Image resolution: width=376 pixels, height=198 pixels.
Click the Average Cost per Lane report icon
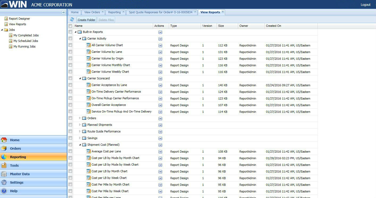click(89, 151)
